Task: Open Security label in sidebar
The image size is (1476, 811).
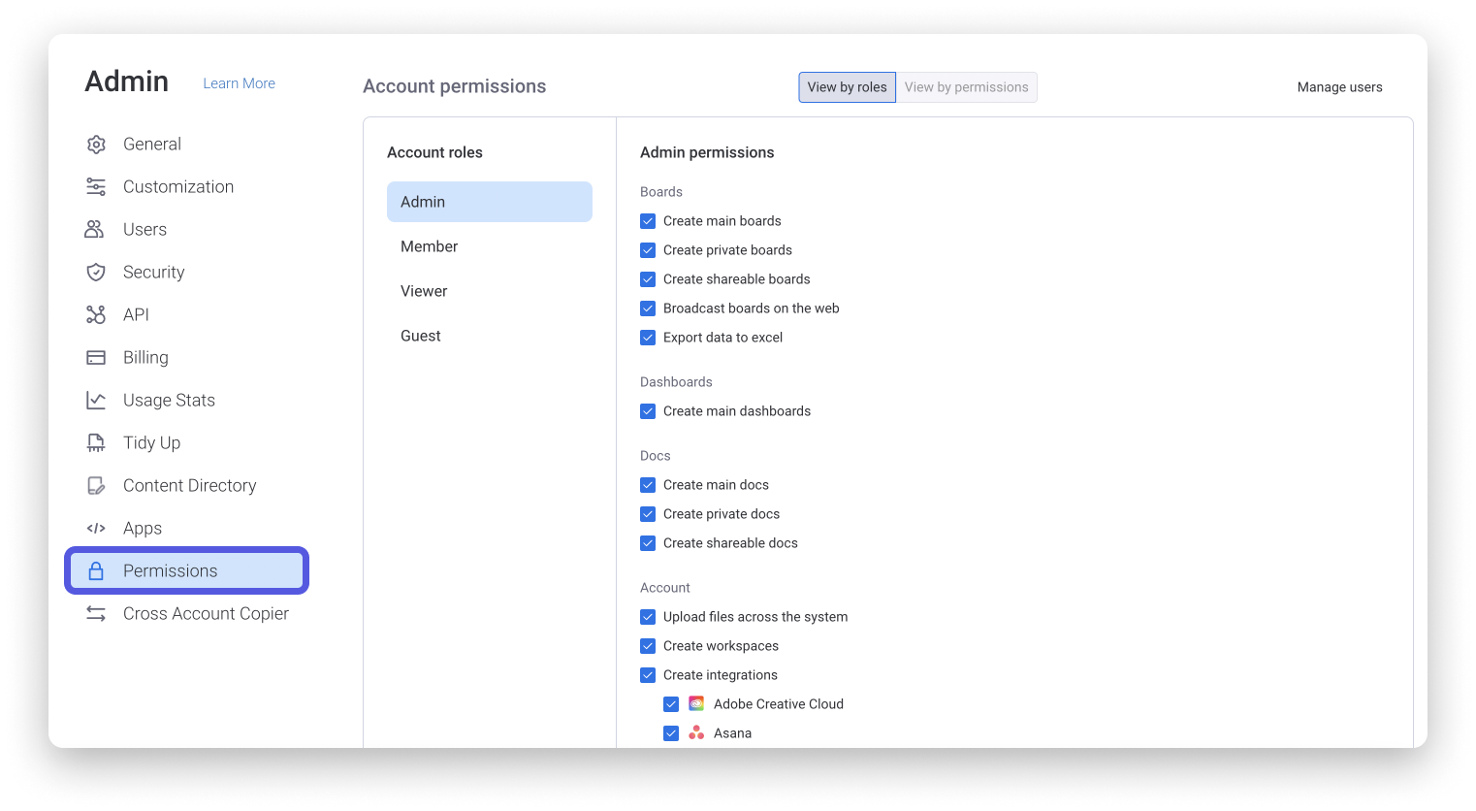Action: coord(154,273)
